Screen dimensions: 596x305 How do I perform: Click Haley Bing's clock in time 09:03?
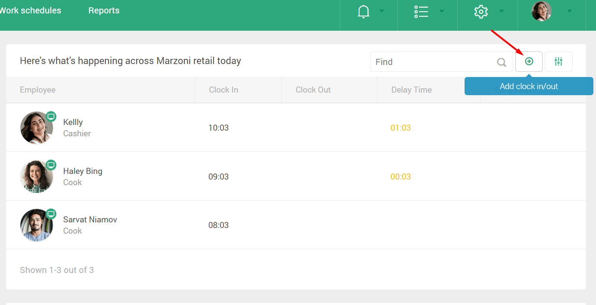pyautogui.click(x=219, y=177)
